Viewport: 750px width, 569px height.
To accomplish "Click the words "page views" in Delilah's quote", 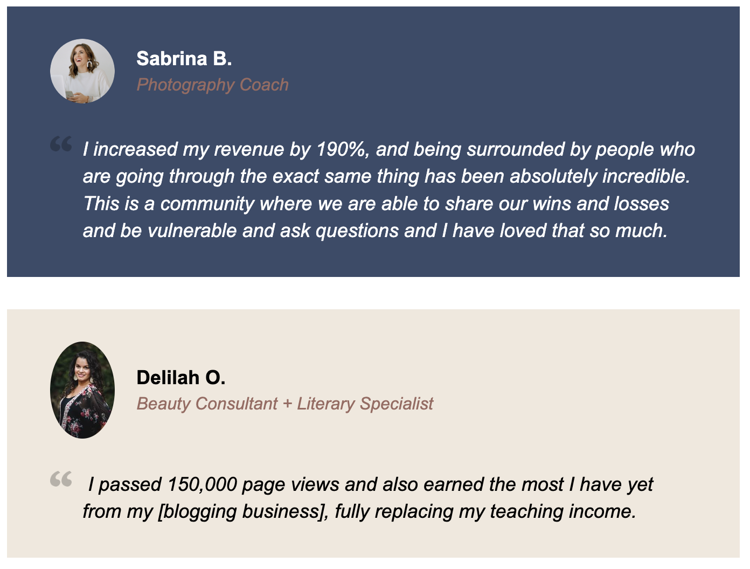I will coord(291,484).
